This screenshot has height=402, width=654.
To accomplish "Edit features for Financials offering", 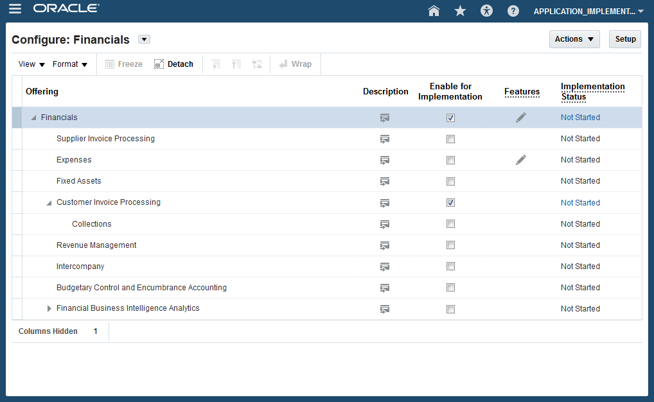I will click(521, 118).
